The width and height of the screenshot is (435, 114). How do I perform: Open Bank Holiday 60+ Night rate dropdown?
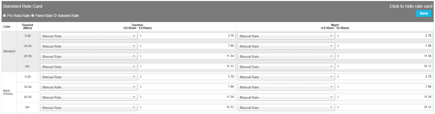286,108
